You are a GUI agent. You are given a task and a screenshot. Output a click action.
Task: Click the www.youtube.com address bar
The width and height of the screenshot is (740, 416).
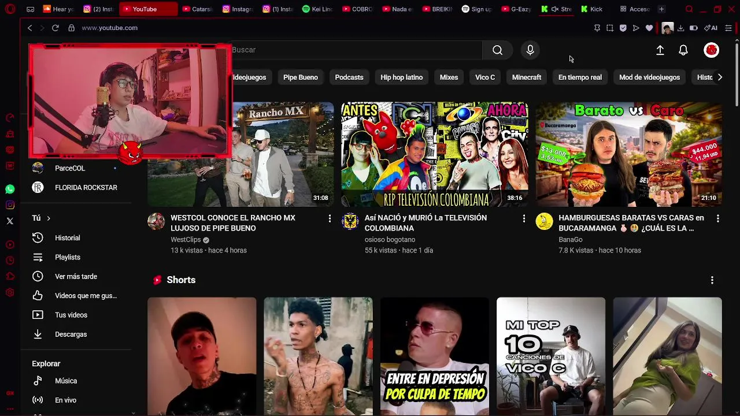click(109, 28)
